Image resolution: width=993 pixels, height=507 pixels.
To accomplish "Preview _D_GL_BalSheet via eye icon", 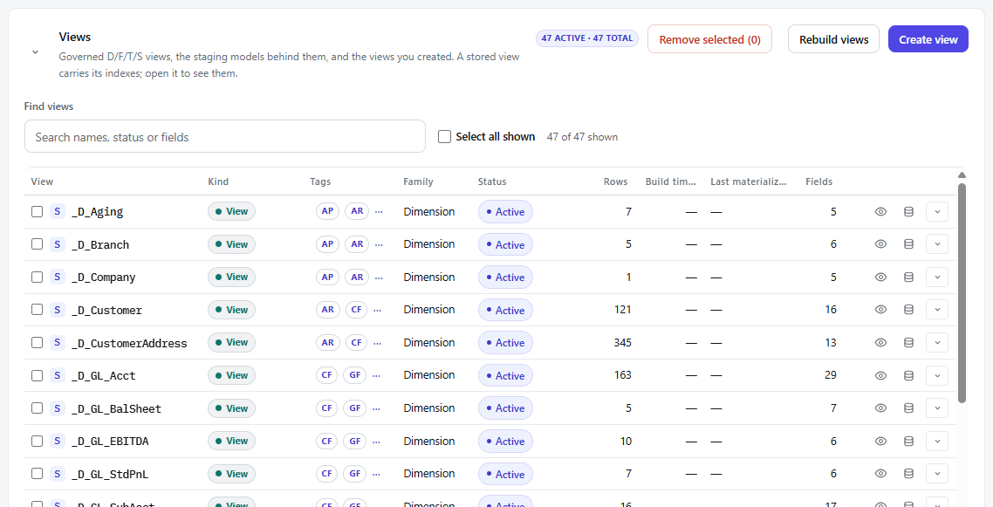I will click(880, 408).
